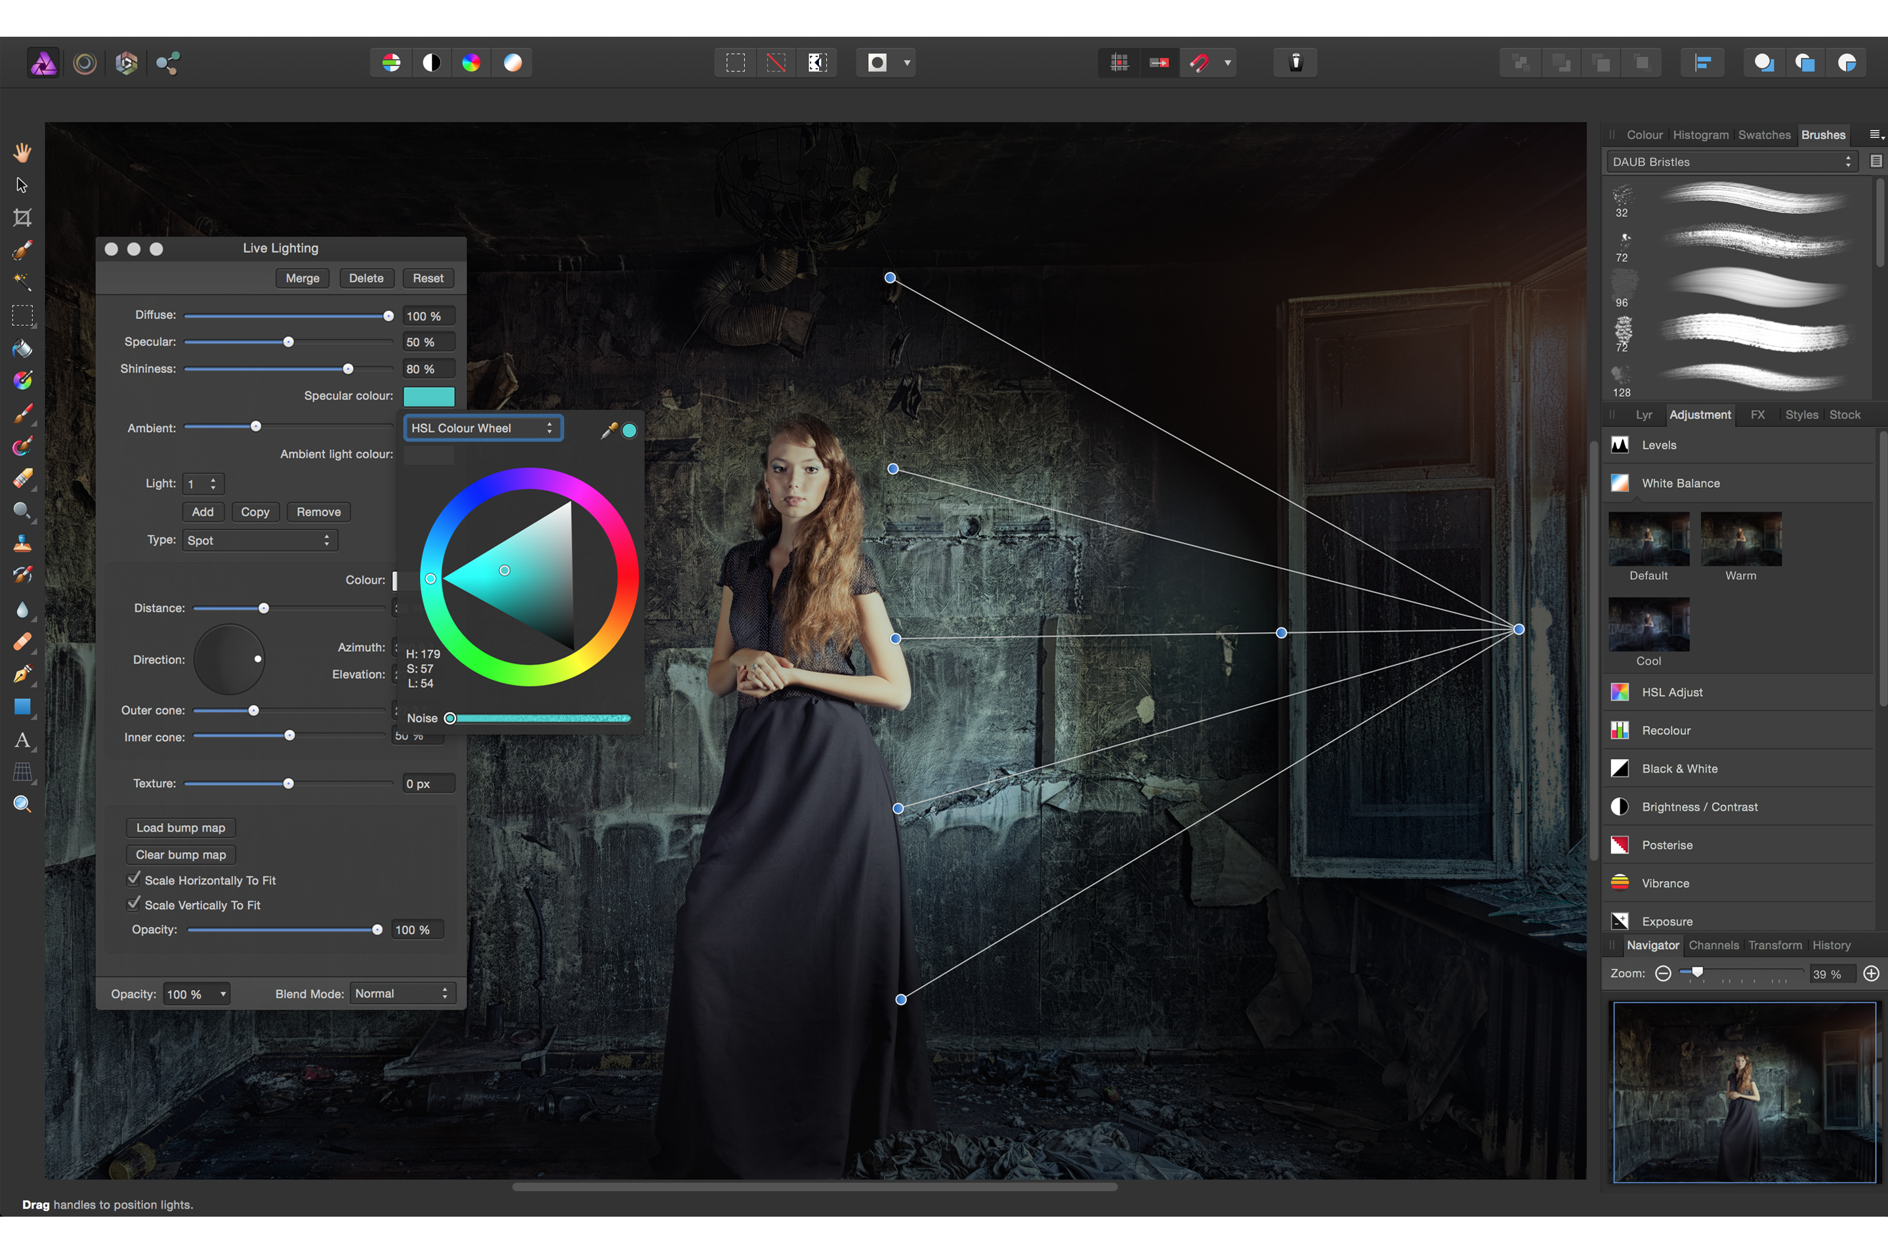1888x1258 pixels.
Task: Click the zoom in plus icon in Navigator
Action: [x=1870, y=973]
